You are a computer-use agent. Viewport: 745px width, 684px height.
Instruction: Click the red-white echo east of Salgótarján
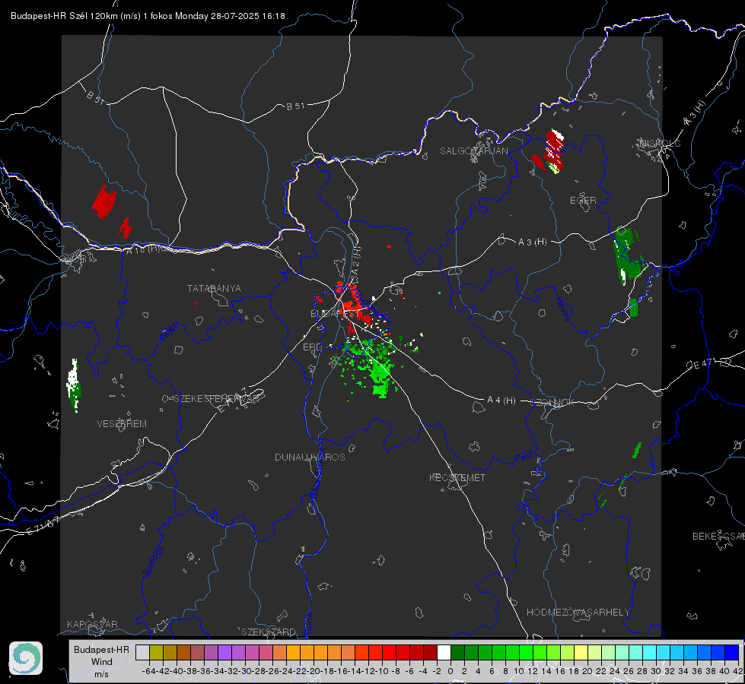(x=553, y=150)
